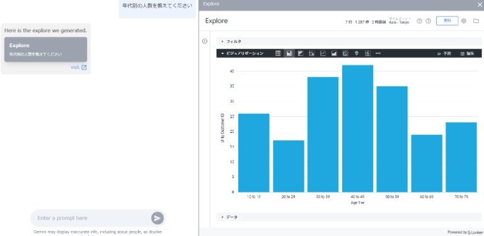Click the Age Tier axis title
This screenshot has width=484, height=236.
tap(357, 203)
